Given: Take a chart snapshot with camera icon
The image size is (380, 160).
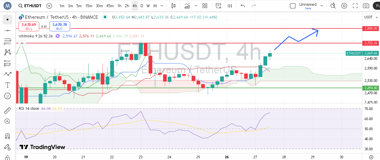Looking at the screenshot, I should pyautogui.click(x=366, y=6).
